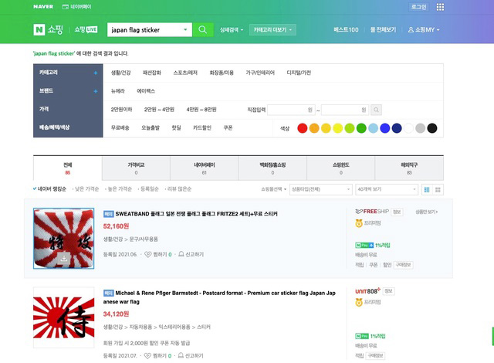Viewport: 494px width, 363px height.
Task: Switch to grid view layout icon
Action: [x=438, y=189]
